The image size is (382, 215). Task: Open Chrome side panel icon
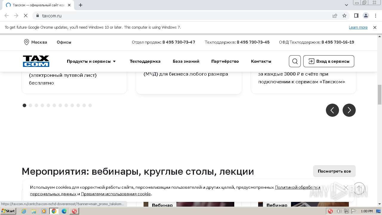click(356, 16)
